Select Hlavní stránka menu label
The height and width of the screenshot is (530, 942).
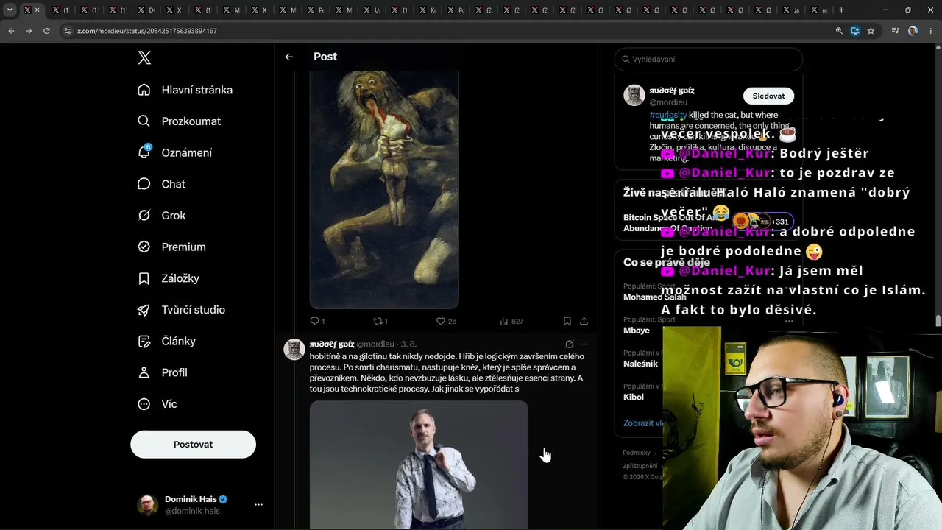[x=197, y=90]
